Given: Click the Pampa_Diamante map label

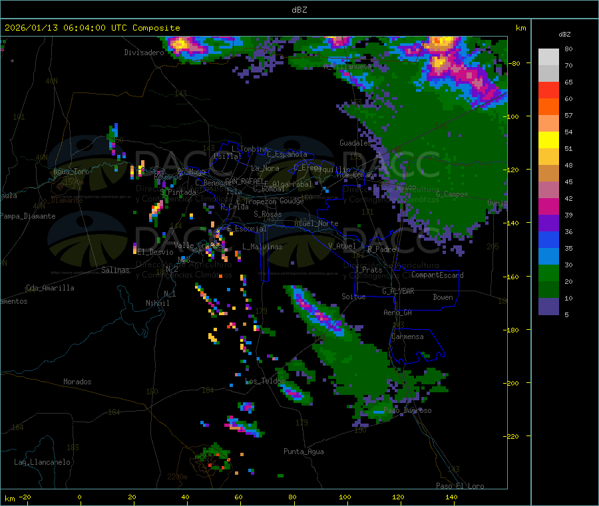Looking at the screenshot, I should pyautogui.click(x=28, y=216).
